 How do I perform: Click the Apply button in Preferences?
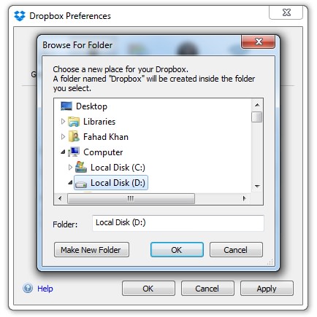point(267,289)
